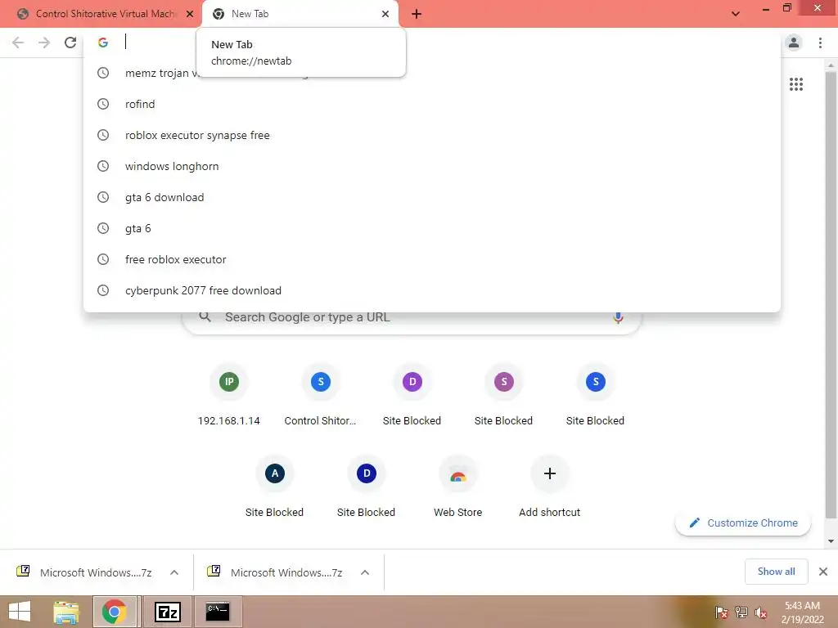Click Chrome taskbar icon
Viewport: 838px width, 628px height.
click(115, 612)
